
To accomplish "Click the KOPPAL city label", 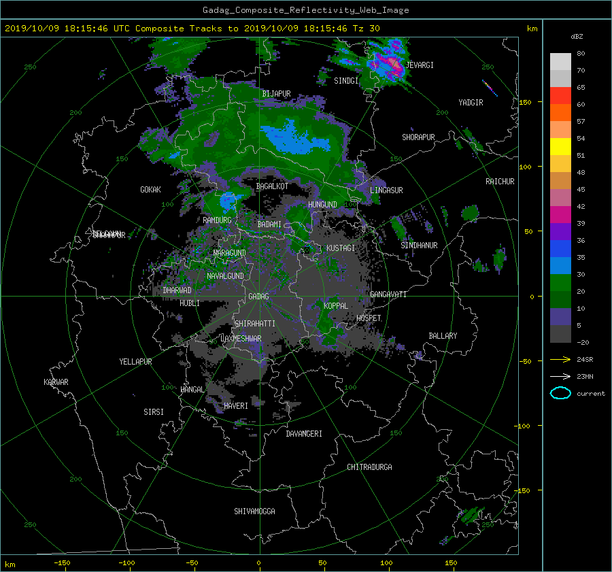I will 336,306.
